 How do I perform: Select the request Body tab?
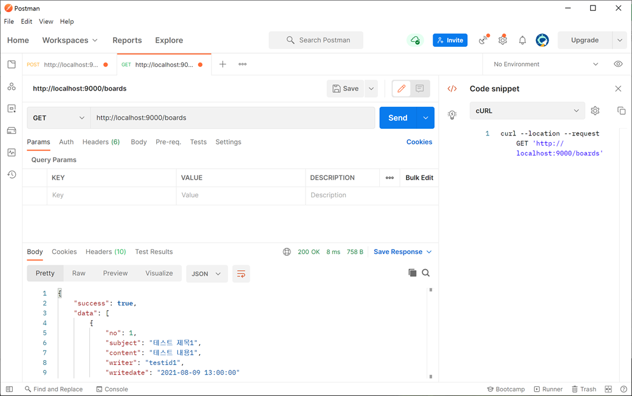pyautogui.click(x=139, y=142)
